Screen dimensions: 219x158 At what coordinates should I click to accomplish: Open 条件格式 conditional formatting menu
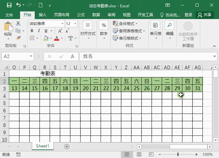click(125, 24)
